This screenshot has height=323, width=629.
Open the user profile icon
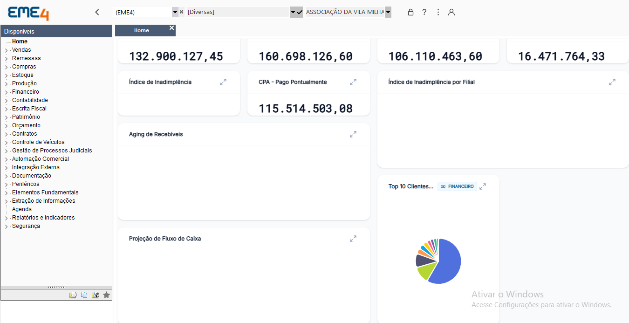(451, 12)
